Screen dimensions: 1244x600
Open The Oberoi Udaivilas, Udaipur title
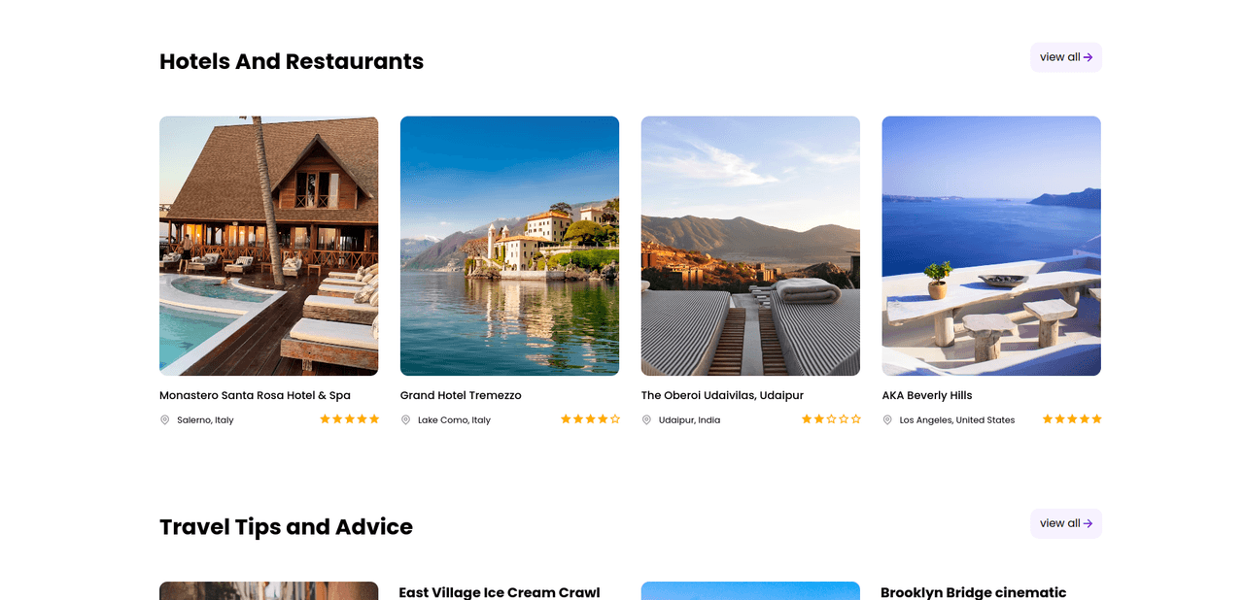(x=723, y=396)
